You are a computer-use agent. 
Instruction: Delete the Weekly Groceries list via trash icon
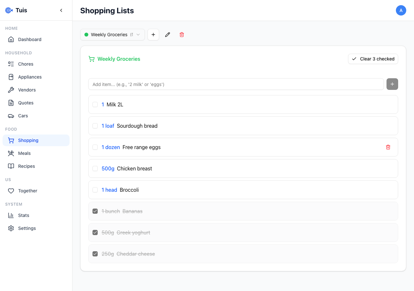182,35
